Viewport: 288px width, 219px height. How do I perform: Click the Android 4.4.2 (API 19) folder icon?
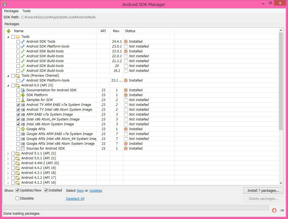coord(18,168)
